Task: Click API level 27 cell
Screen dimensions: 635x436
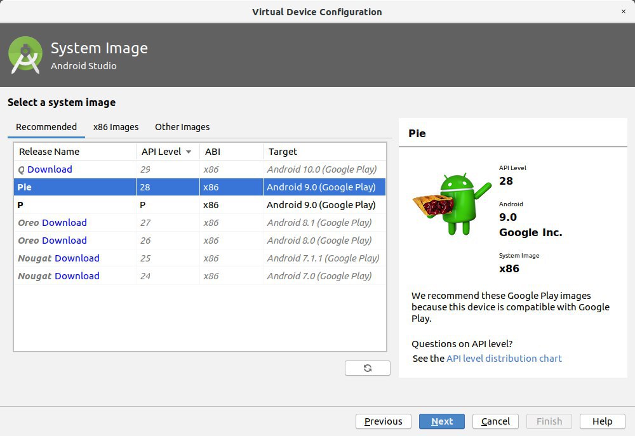Action: [168, 223]
